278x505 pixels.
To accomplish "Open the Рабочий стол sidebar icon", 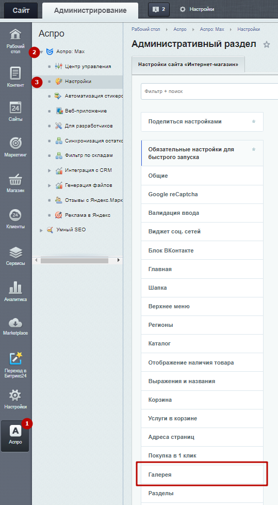I will click(15, 34).
